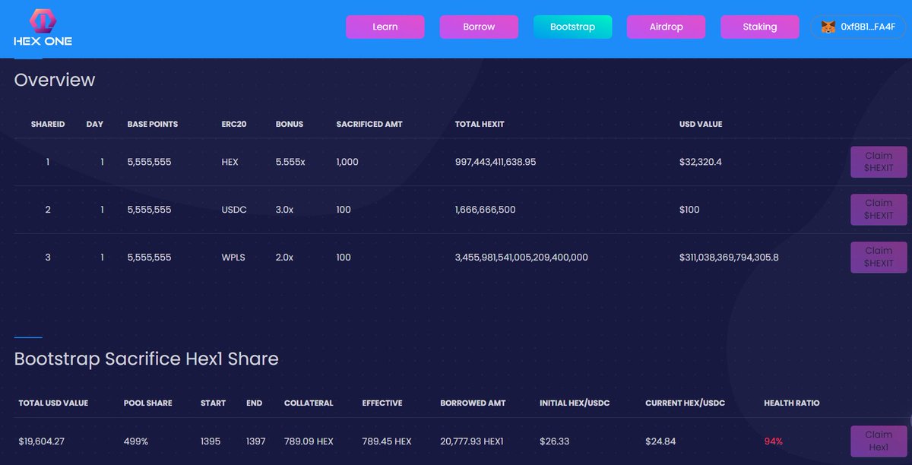Claim $HEXIT for the HEX sacrifice row

[879, 162]
